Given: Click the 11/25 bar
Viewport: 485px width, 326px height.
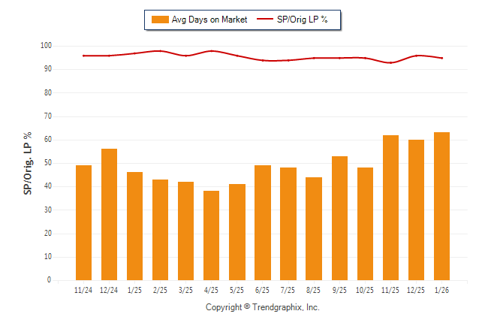Looking at the screenshot, I should (x=390, y=207).
